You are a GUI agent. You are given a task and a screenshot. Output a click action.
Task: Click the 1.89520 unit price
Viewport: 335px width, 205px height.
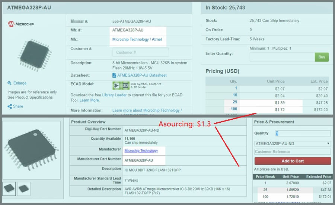click(x=293, y=190)
